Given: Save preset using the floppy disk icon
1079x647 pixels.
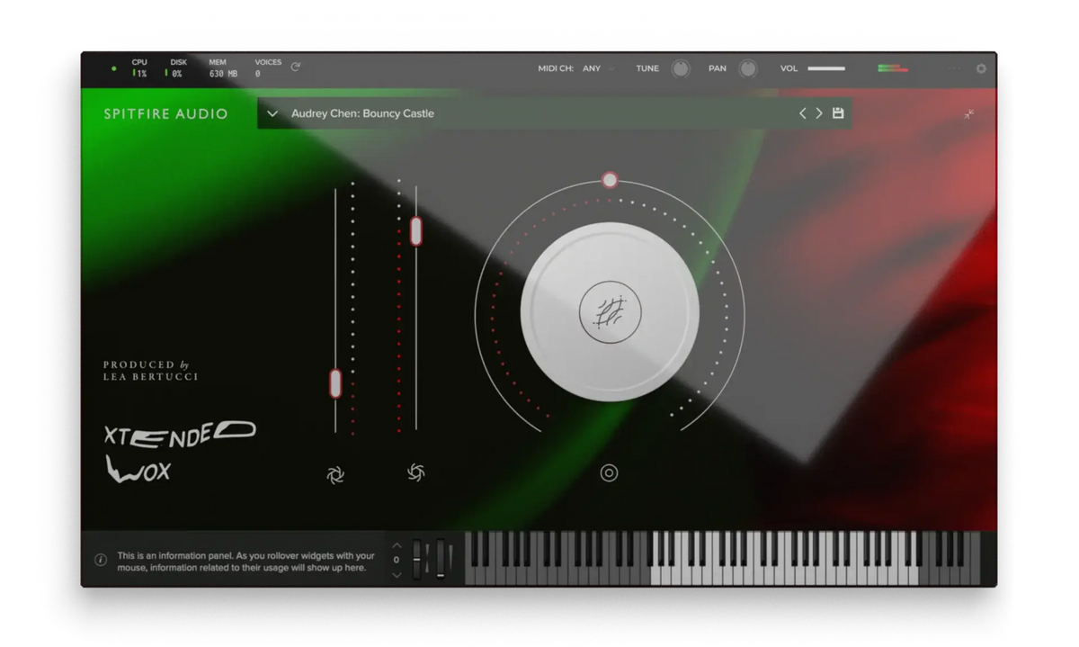Looking at the screenshot, I should [838, 113].
